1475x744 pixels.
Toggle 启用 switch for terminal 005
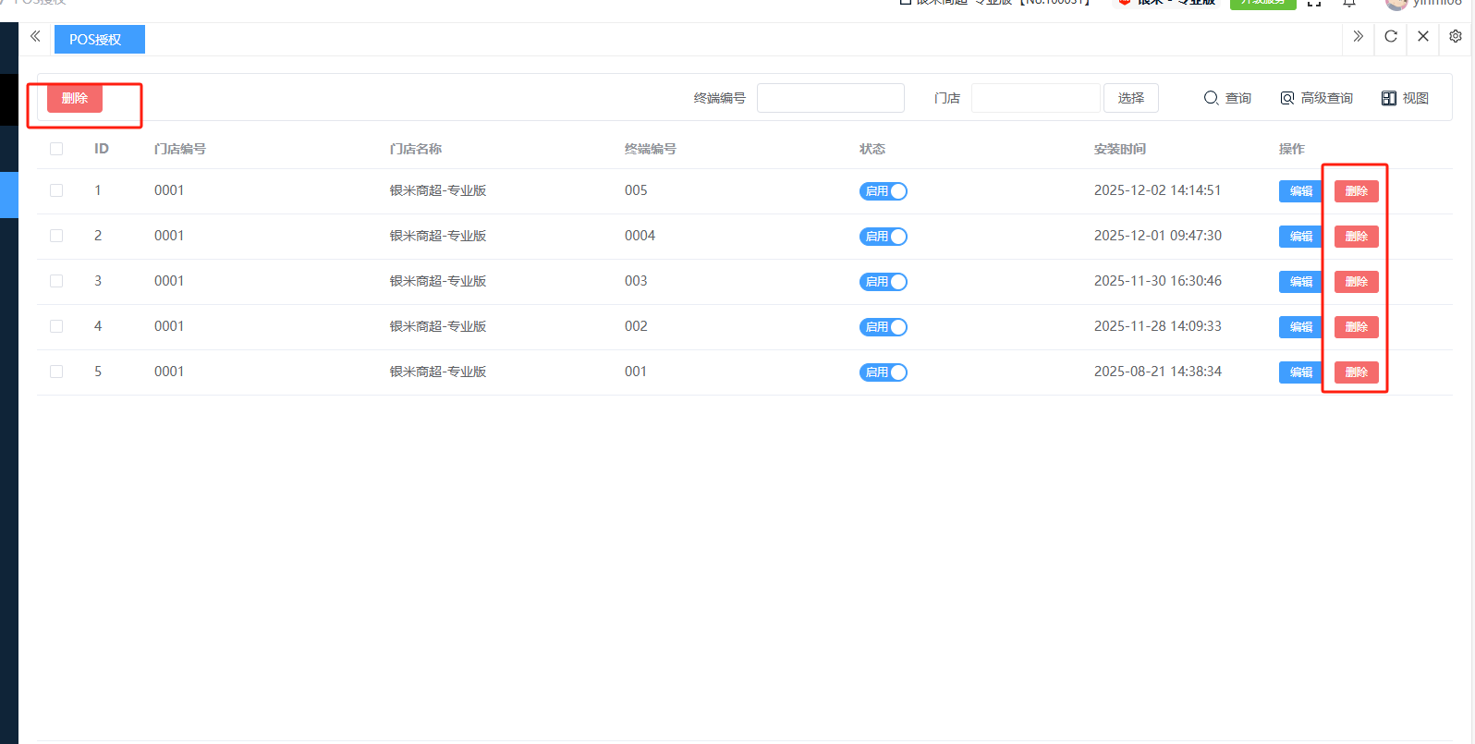coord(884,191)
